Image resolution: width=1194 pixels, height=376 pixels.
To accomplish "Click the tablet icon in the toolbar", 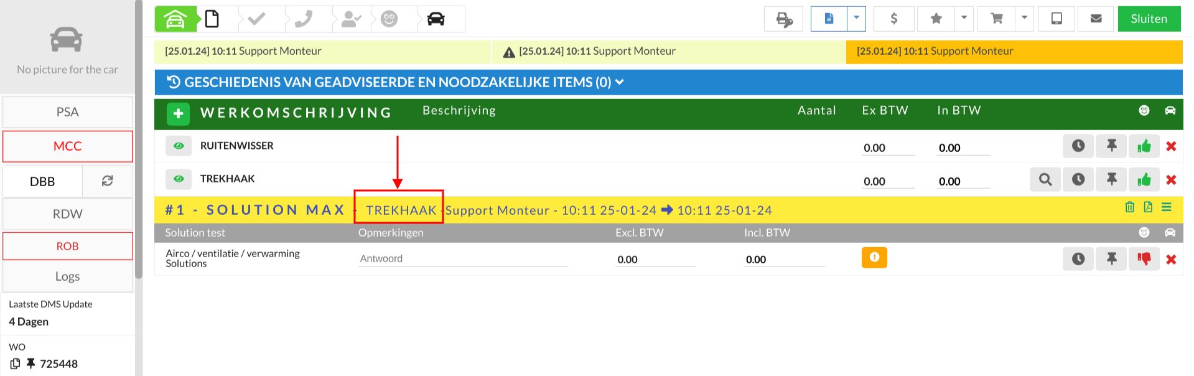I will click(1056, 19).
